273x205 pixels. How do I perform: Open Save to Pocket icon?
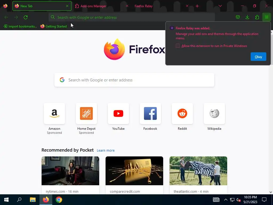coord(238,17)
